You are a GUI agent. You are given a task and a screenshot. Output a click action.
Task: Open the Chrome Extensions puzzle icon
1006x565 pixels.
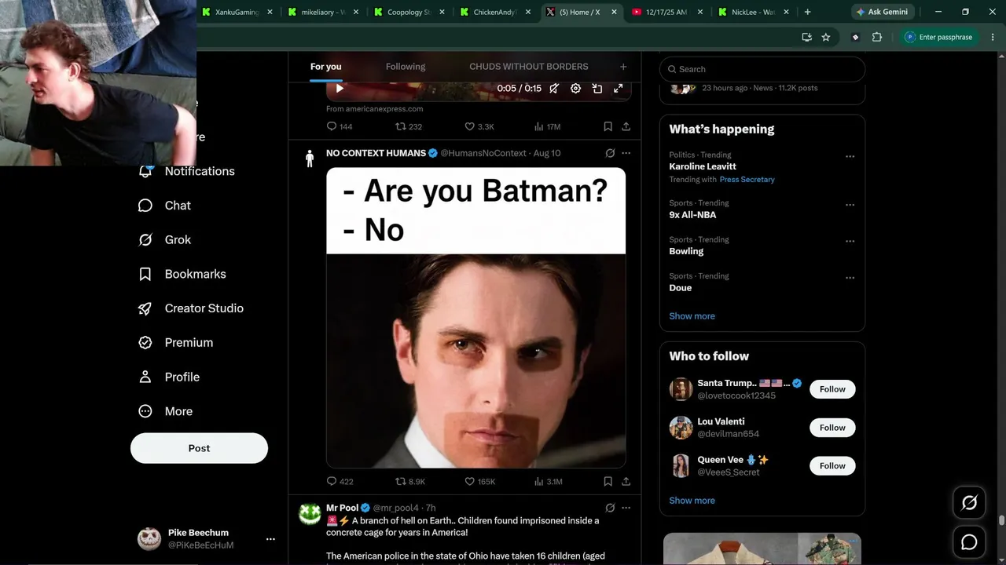pos(877,37)
